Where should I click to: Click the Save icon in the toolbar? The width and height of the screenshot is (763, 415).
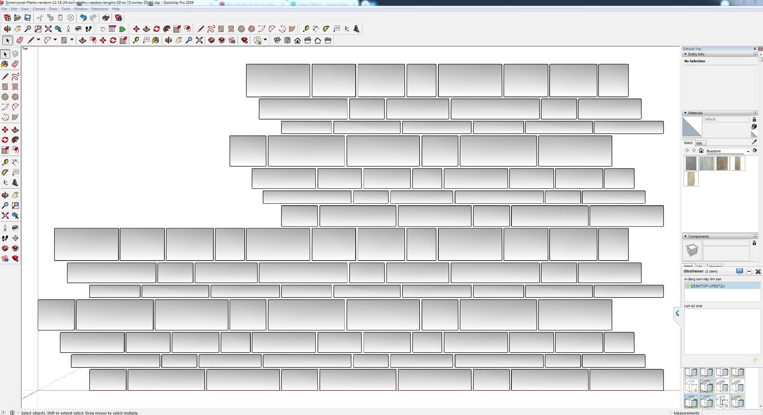[x=27, y=17]
